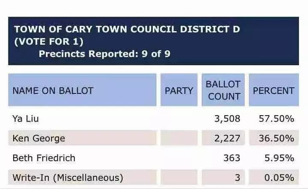This screenshot has height=189, width=308.
Task: Select the Beth Friedrich candidate name
Action: pos(44,158)
